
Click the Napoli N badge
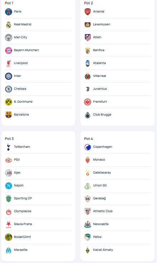pyautogui.click(x=9, y=186)
